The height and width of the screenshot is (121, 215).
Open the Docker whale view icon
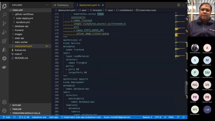coord(4,67)
